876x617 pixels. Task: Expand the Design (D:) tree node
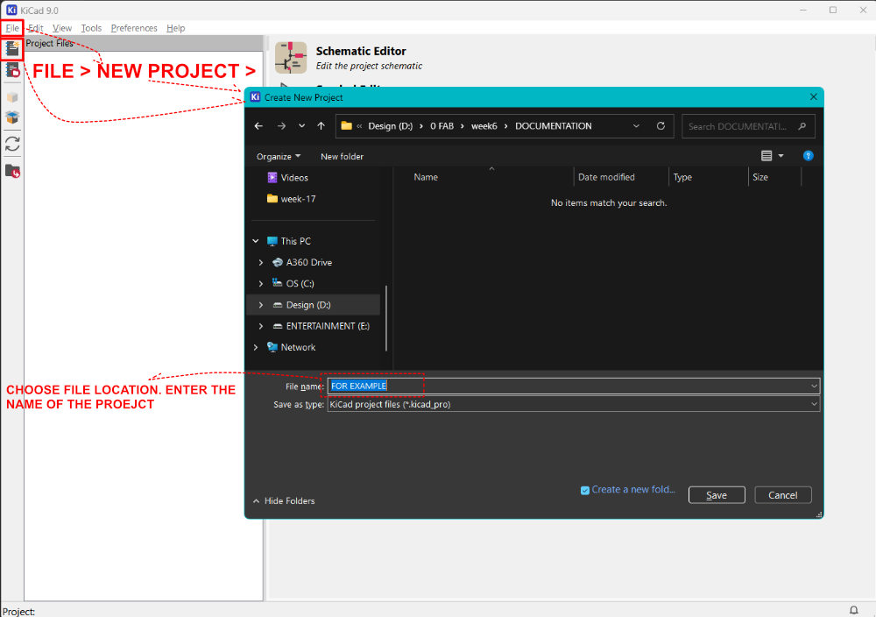[x=261, y=305]
